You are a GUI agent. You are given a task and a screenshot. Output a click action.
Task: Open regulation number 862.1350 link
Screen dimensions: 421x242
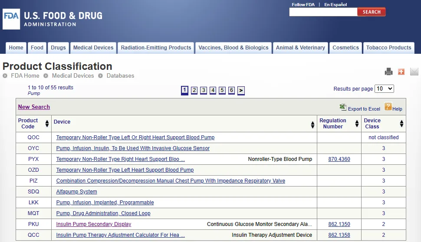(339, 224)
